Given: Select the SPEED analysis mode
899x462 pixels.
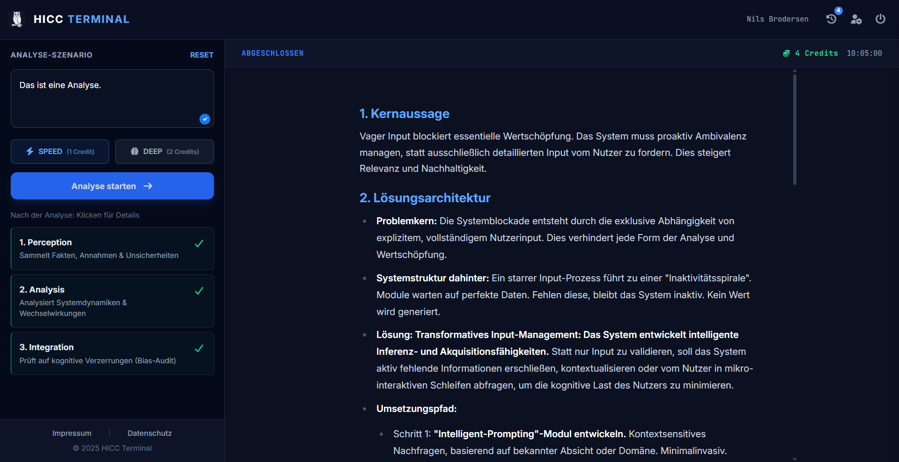Looking at the screenshot, I should click(x=59, y=151).
